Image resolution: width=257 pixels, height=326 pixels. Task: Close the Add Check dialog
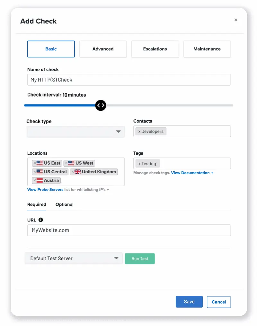236,20
